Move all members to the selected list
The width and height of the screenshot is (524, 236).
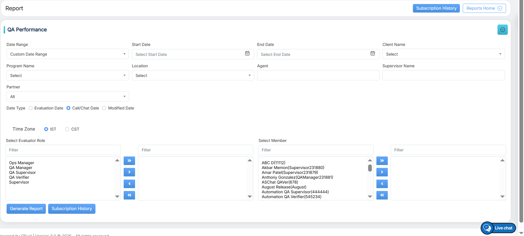[382, 161]
